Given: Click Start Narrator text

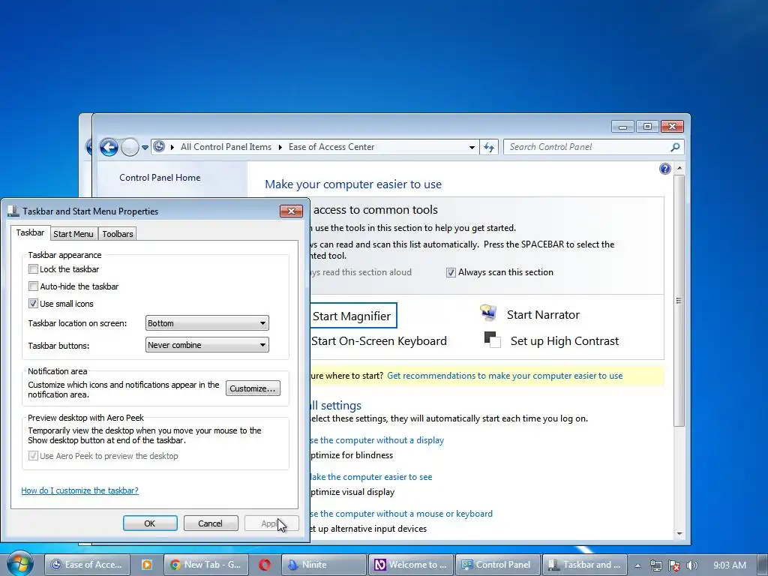Looking at the screenshot, I should click(543, 315).
